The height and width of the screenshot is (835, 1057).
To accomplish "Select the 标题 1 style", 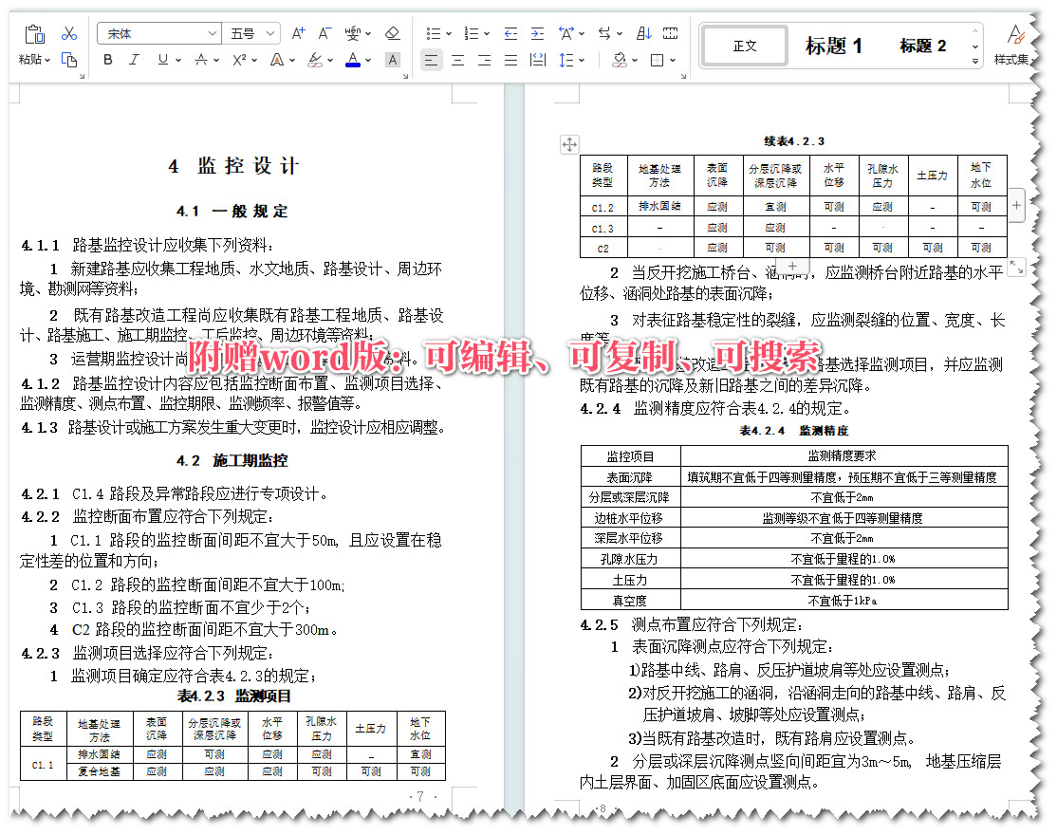I will pos(835,46).
